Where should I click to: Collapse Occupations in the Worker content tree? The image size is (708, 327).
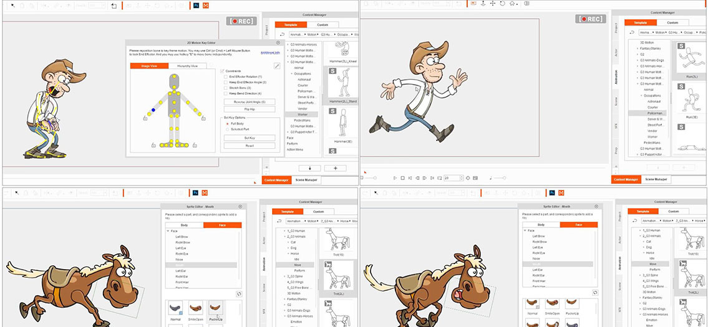pyautogui.click(x=292, y=73)
